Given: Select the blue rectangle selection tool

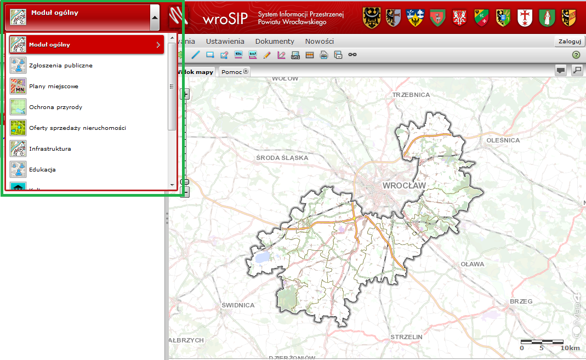Looking at the screenshot, I should coord(210,55).
